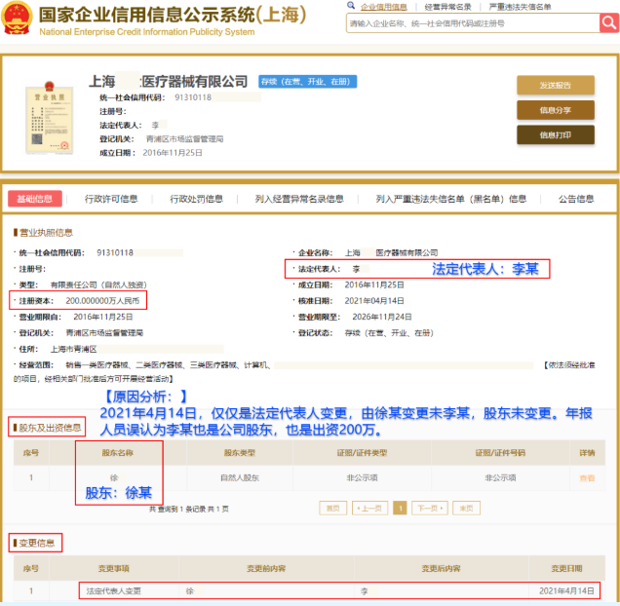The image size is (620, 606).
Task: Click the 营业期限至 2026年11月24日 value
Action: [x=382, y=317]
